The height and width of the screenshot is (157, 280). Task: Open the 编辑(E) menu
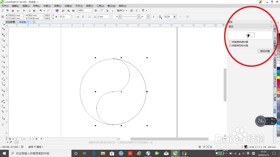coord(15,6)
